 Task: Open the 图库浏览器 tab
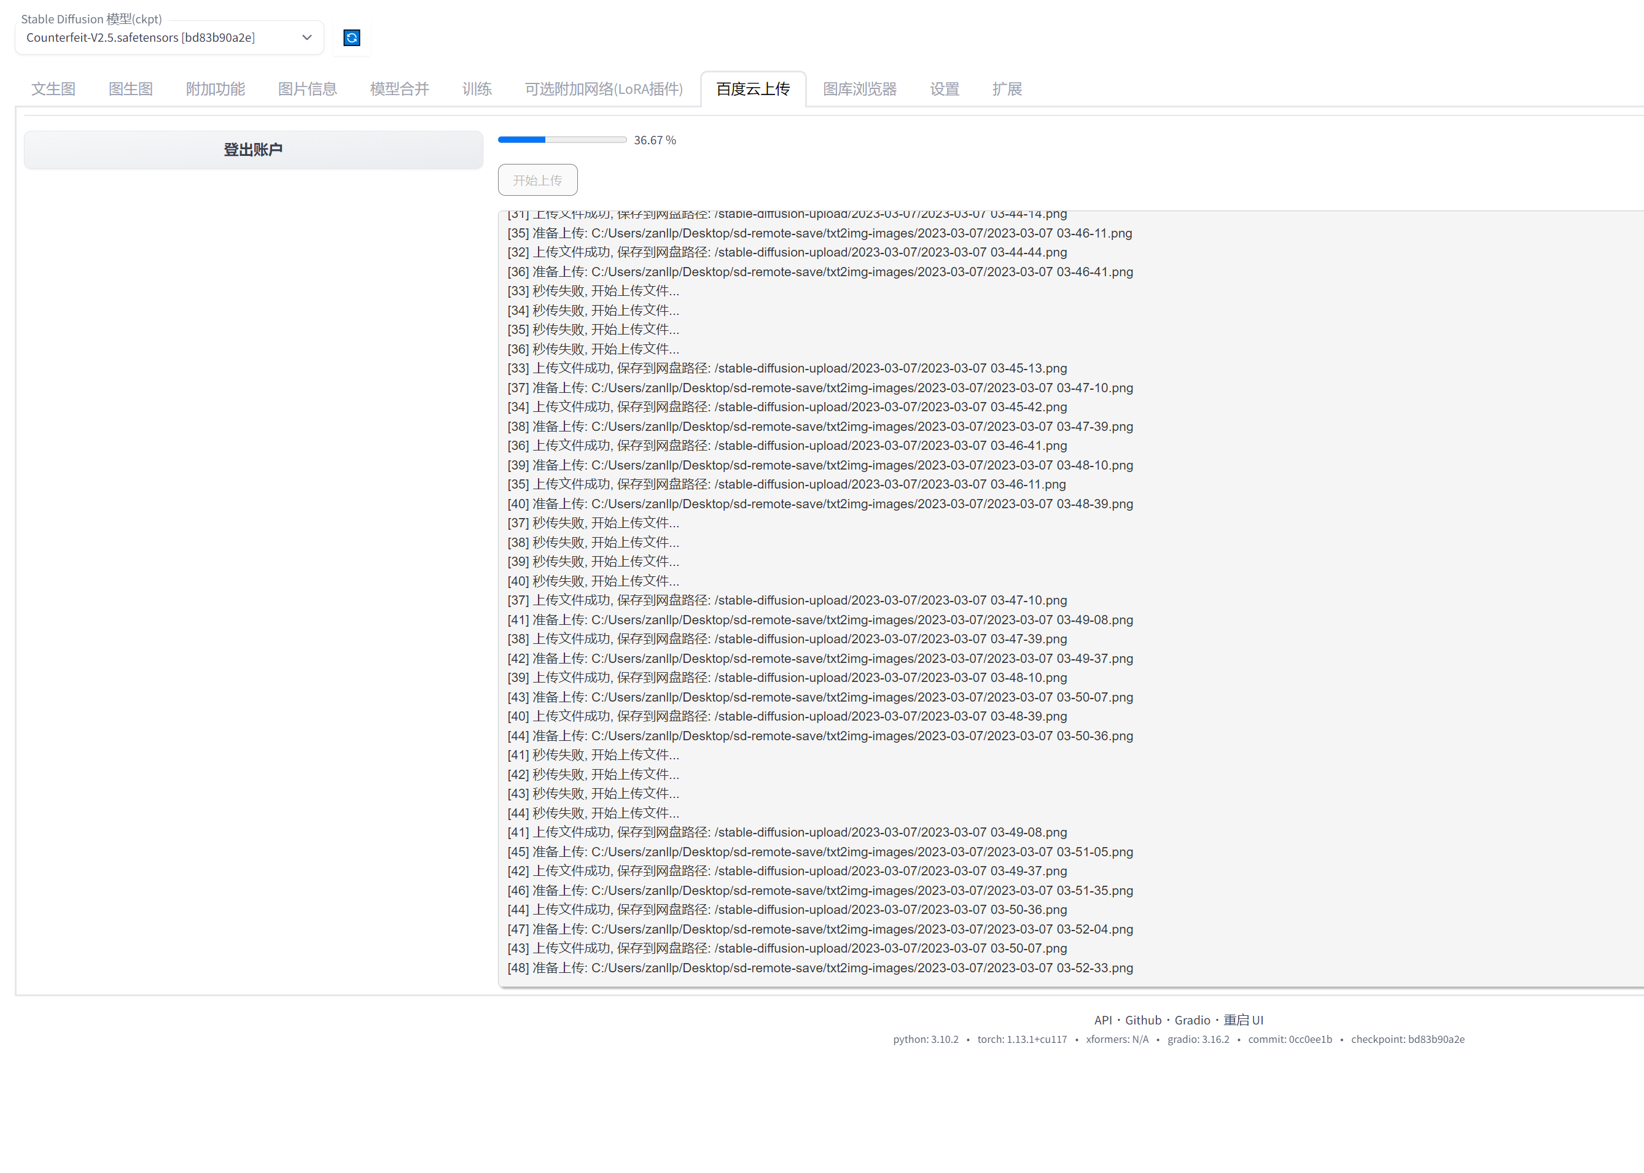point(859,89)
